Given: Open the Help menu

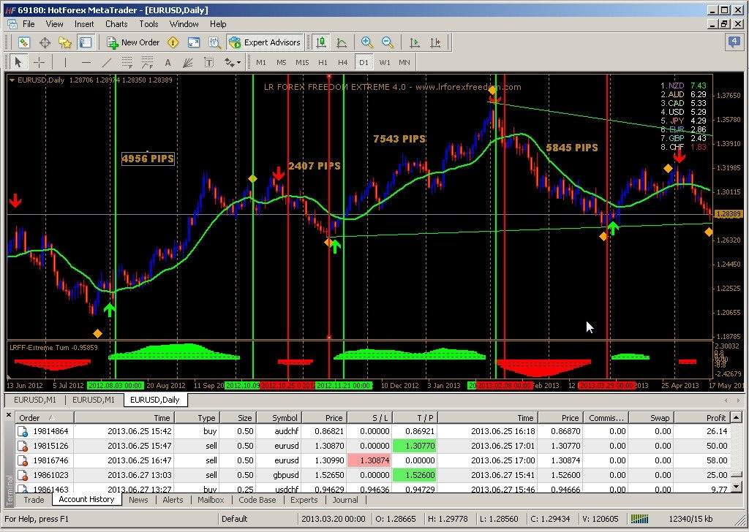Looking at the screenshot, I should coord(218,24).
